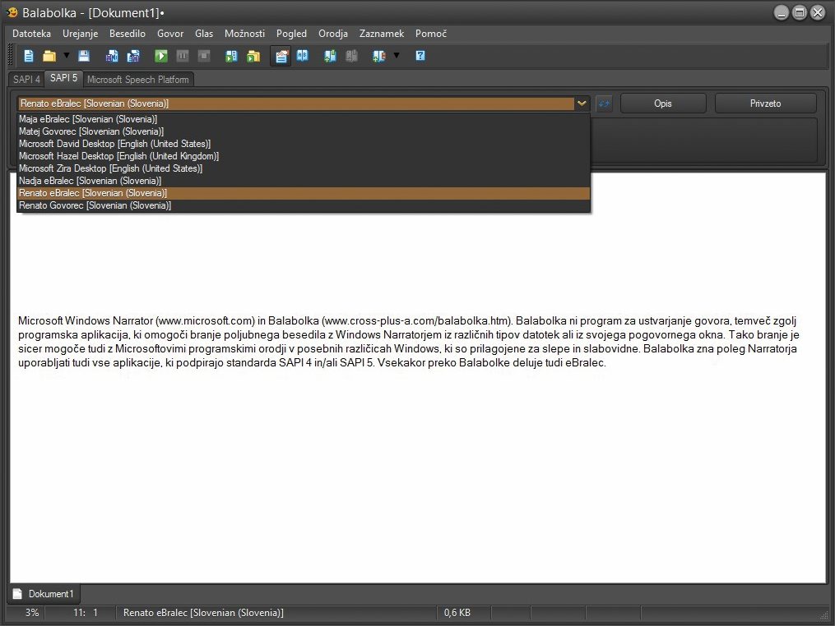Image resolution: width=835 pixels, height=626 pixels.
Task: Toggle the clipboard monitoring icon
Action: 281,56
